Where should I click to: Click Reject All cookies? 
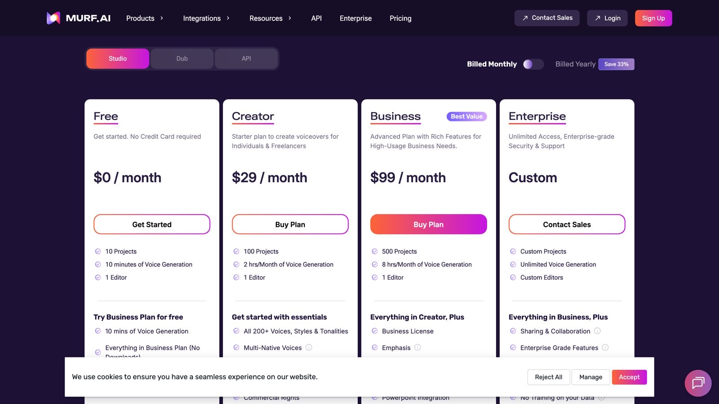click(549, 377)
